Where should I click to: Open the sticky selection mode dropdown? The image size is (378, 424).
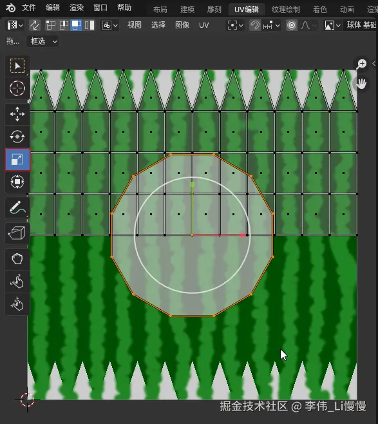click(x=109, y=25)
